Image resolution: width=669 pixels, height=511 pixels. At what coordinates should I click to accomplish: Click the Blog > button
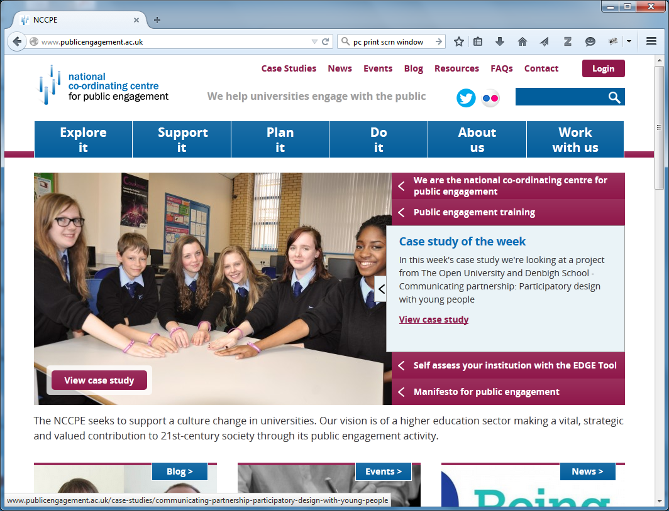point(180,471)
